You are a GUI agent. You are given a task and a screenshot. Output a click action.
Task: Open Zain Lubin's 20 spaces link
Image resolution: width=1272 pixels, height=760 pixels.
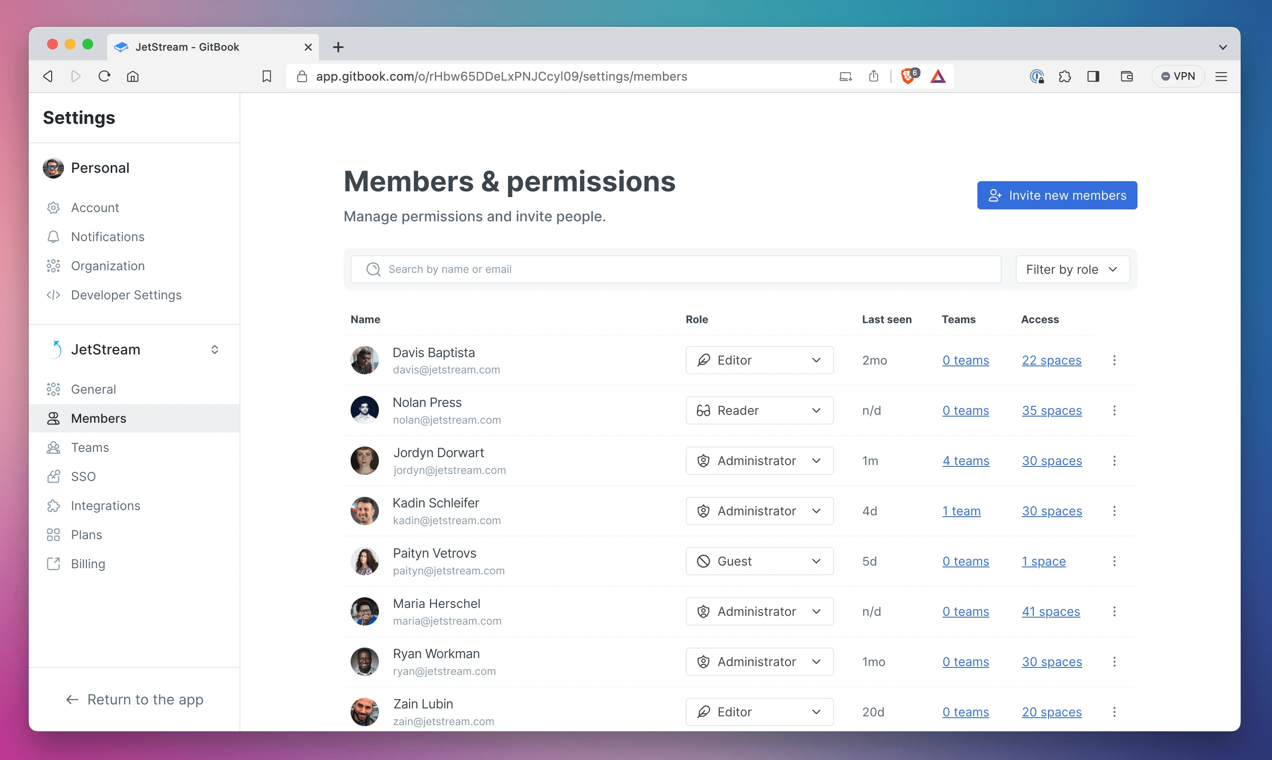pos(1052,712)
